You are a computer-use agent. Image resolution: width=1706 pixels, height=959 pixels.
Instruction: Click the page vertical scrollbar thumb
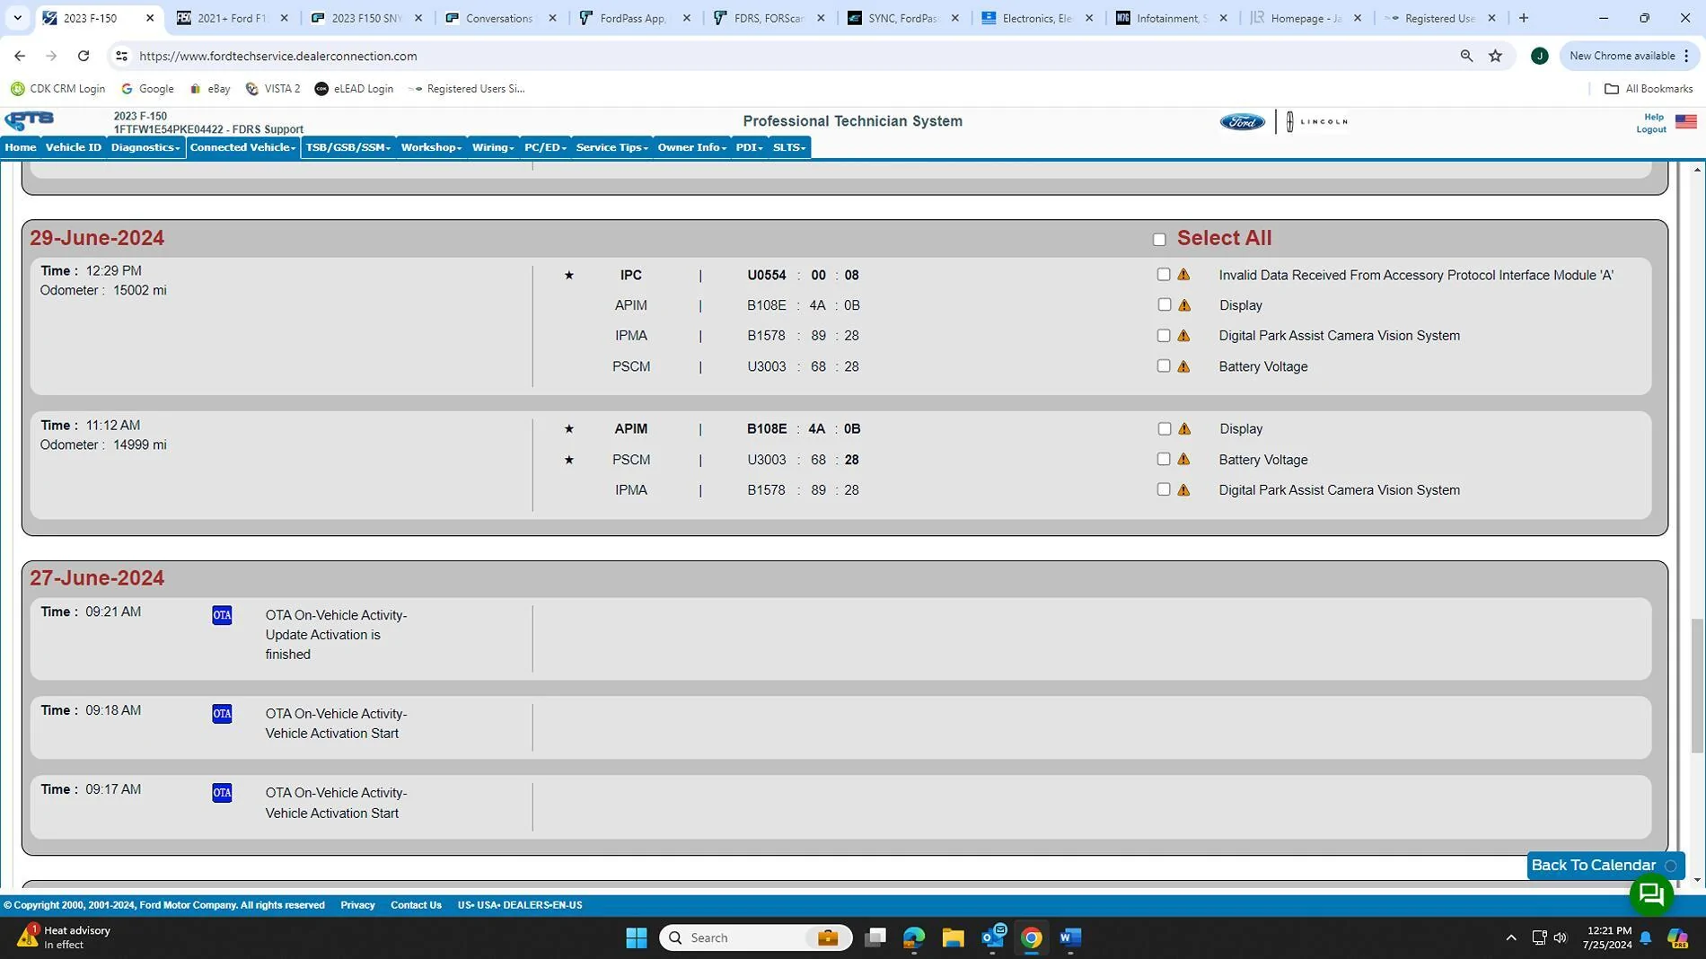point(1697,686)
